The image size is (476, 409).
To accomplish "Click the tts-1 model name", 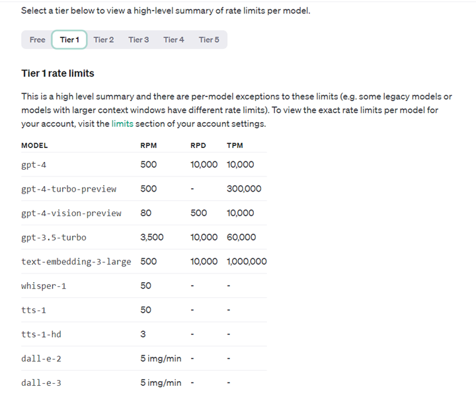I will coord(34,310).
